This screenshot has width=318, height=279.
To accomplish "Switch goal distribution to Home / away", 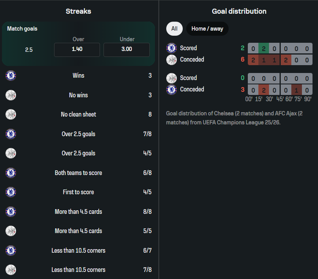I will point(207,29).
